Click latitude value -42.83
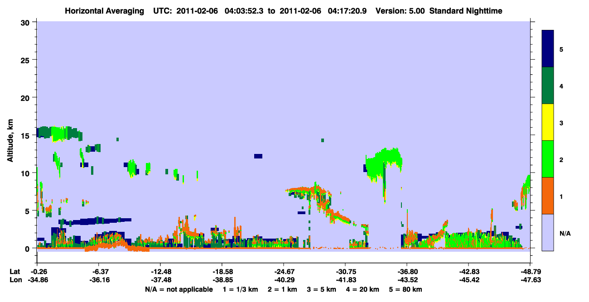Screen dimensions: 589x302 [x=468, y=272]
